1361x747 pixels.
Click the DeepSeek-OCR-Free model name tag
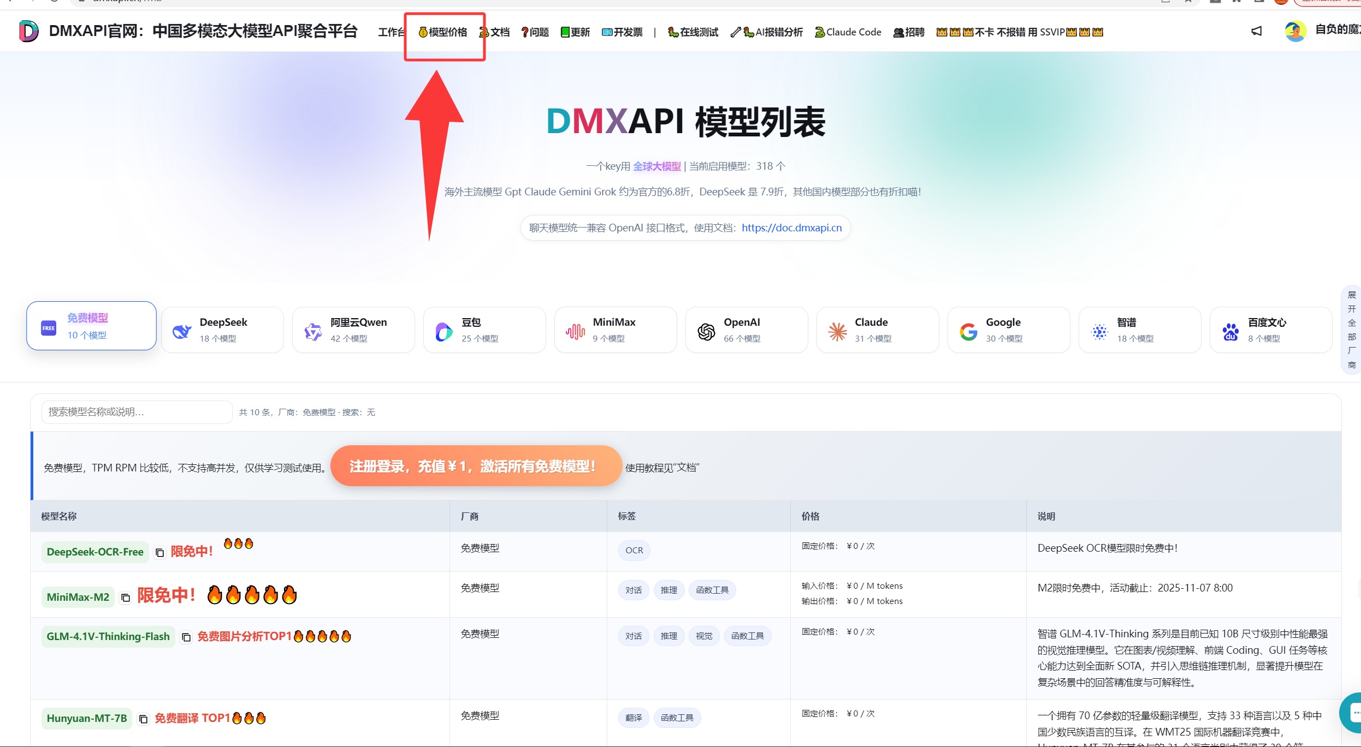click(x=95, y=552)
